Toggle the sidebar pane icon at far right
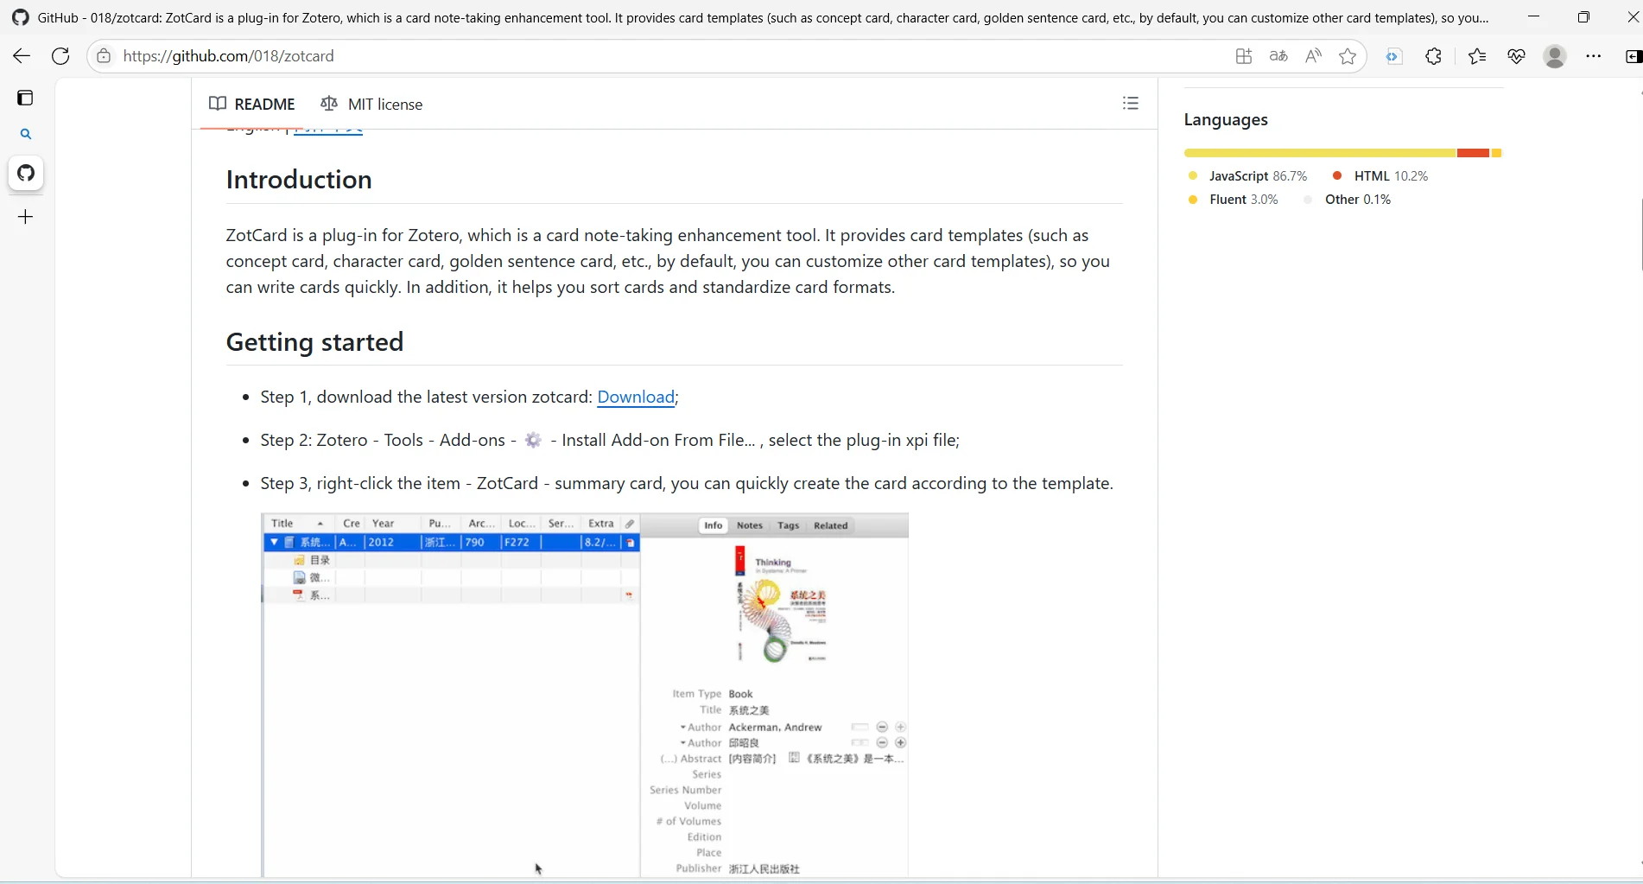The image size is (1643, 884). (1633, 56)
